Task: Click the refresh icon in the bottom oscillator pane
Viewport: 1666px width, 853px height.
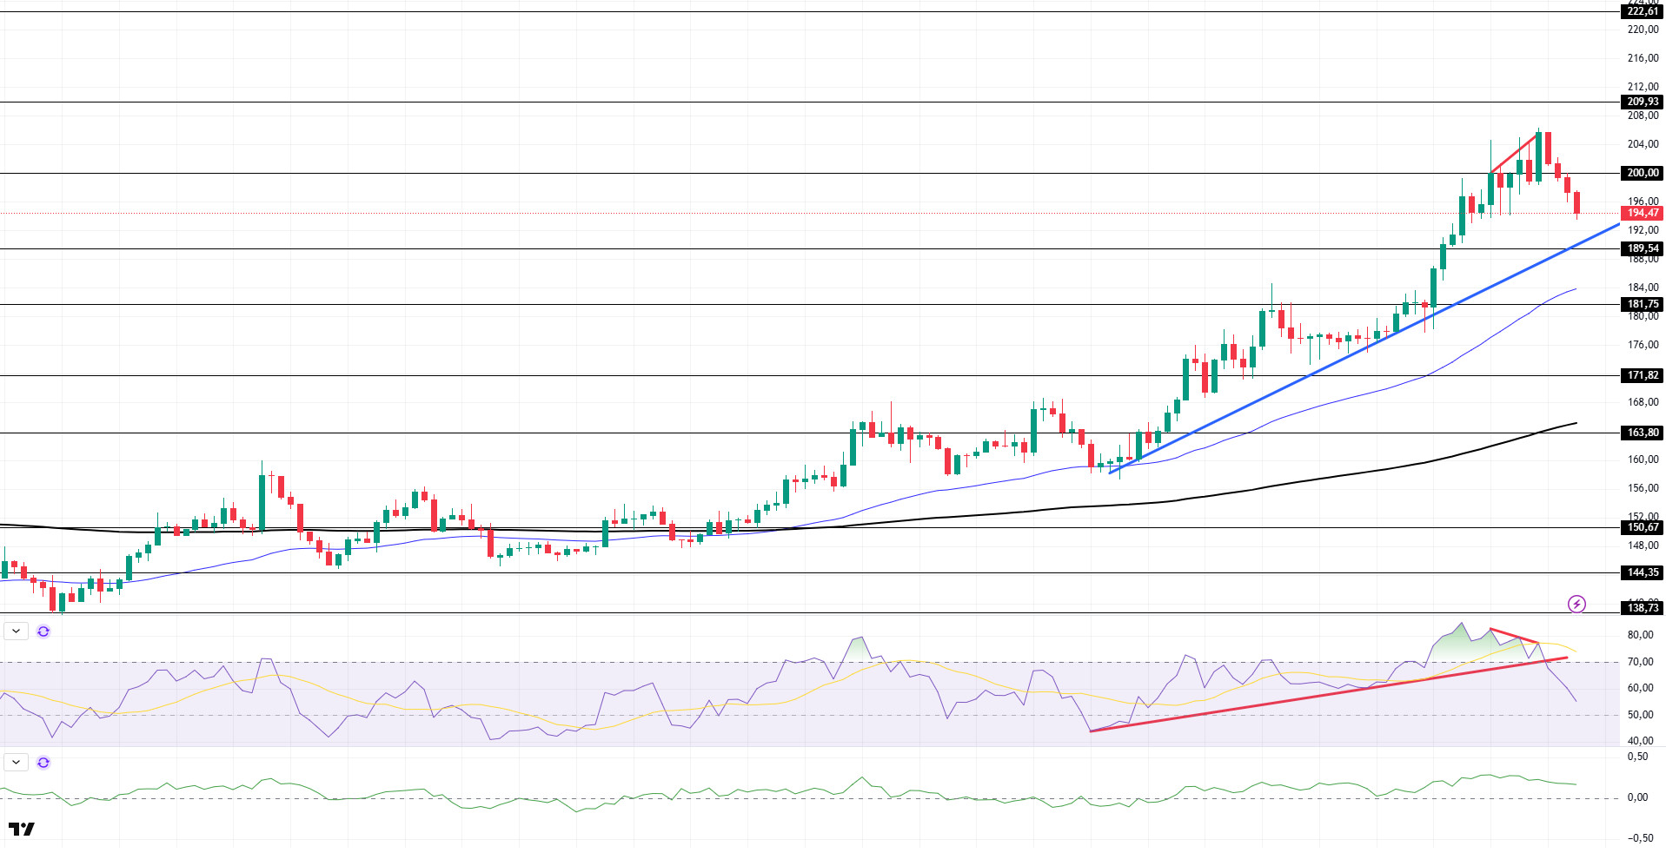Action: tap(43, 763)
